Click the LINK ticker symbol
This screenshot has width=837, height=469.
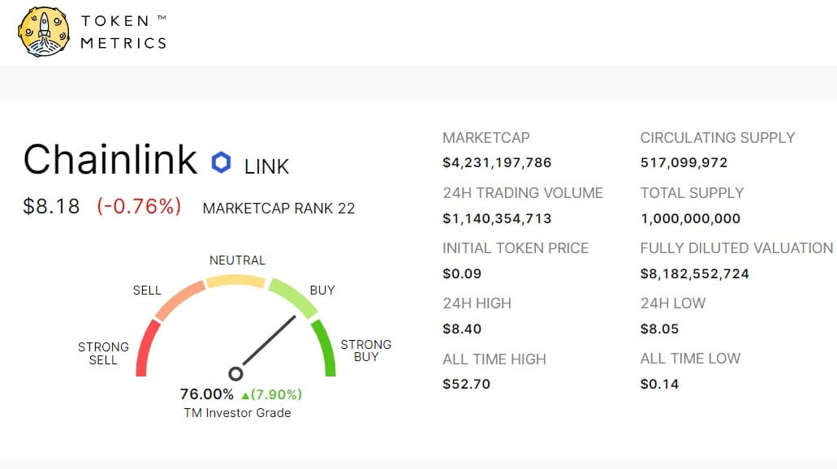coord(266,166)
